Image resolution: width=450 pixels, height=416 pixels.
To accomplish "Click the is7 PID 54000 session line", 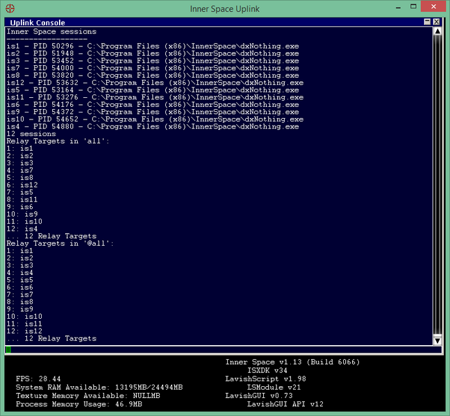I will (x=153, y=68).
